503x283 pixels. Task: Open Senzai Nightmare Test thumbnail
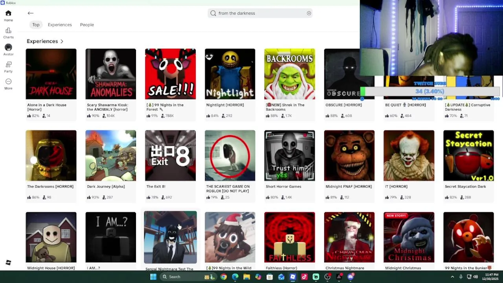170,237
